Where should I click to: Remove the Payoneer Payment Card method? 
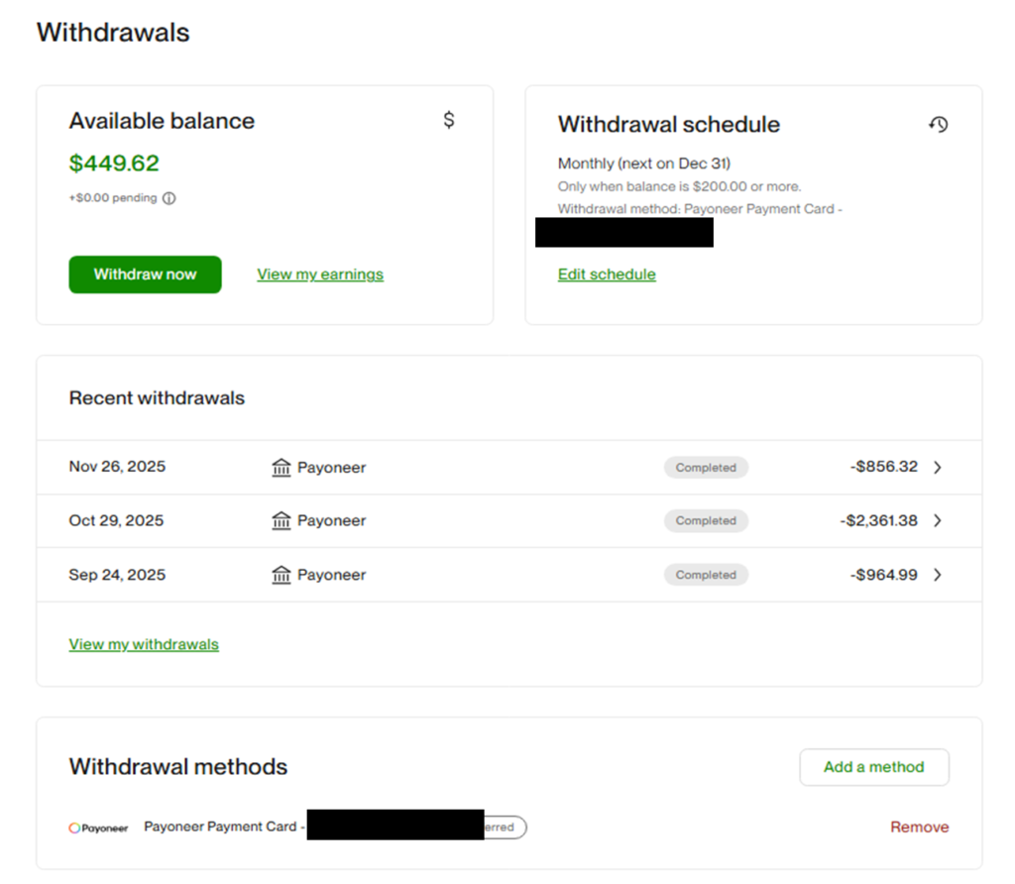tap(919, 828)
